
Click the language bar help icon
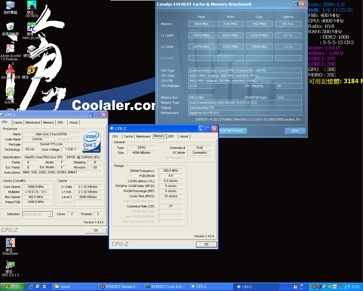pyautogui.click(x=295, y=287)
